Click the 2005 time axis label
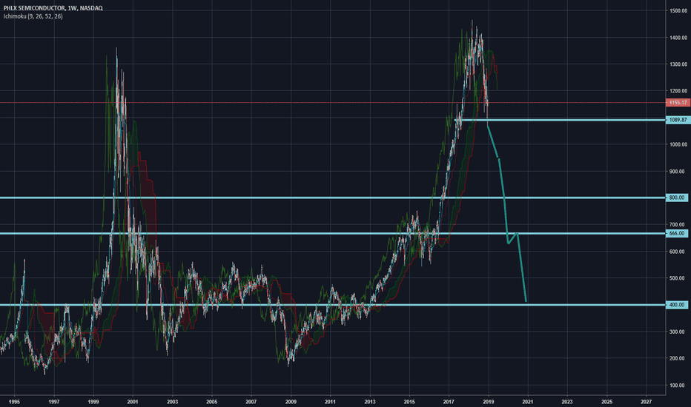 (x=212, y=402)
